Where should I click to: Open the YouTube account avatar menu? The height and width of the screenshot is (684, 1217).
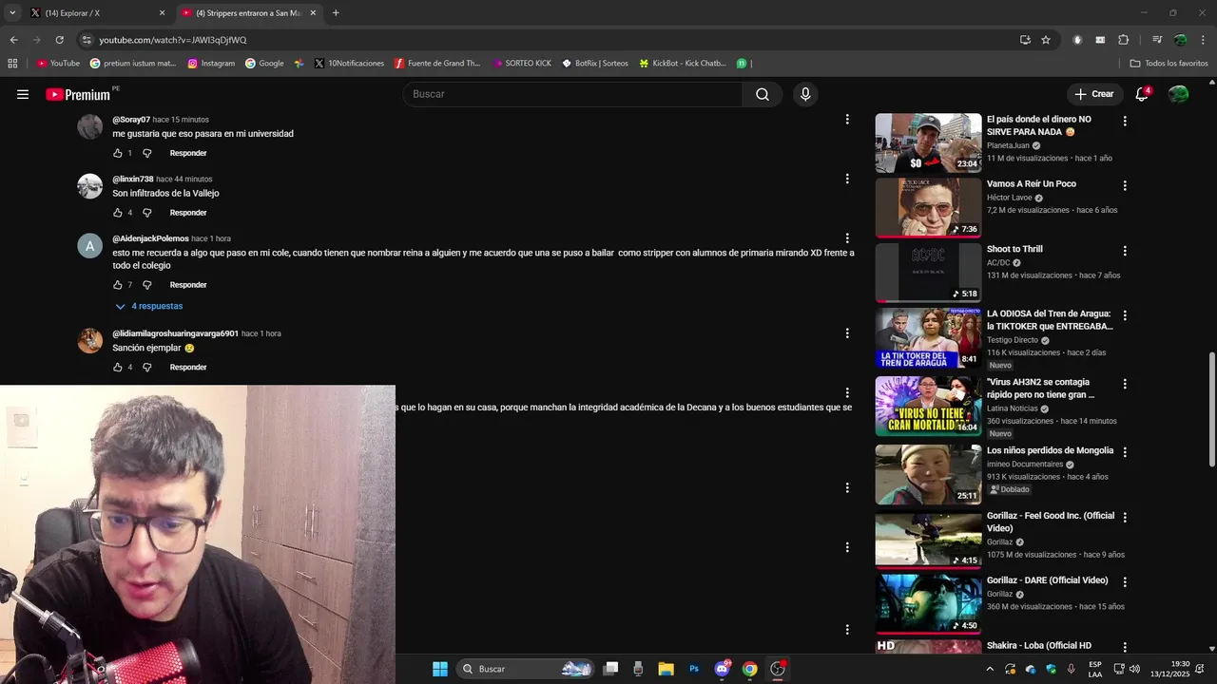click(x=1178, y=94)
